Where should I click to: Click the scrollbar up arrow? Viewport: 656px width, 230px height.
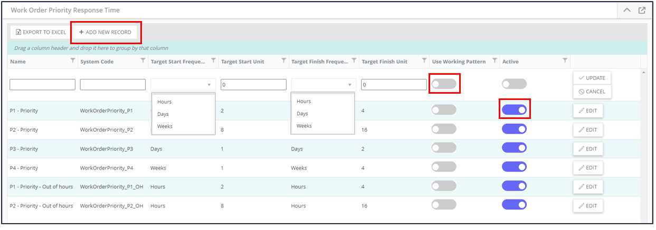643,73
